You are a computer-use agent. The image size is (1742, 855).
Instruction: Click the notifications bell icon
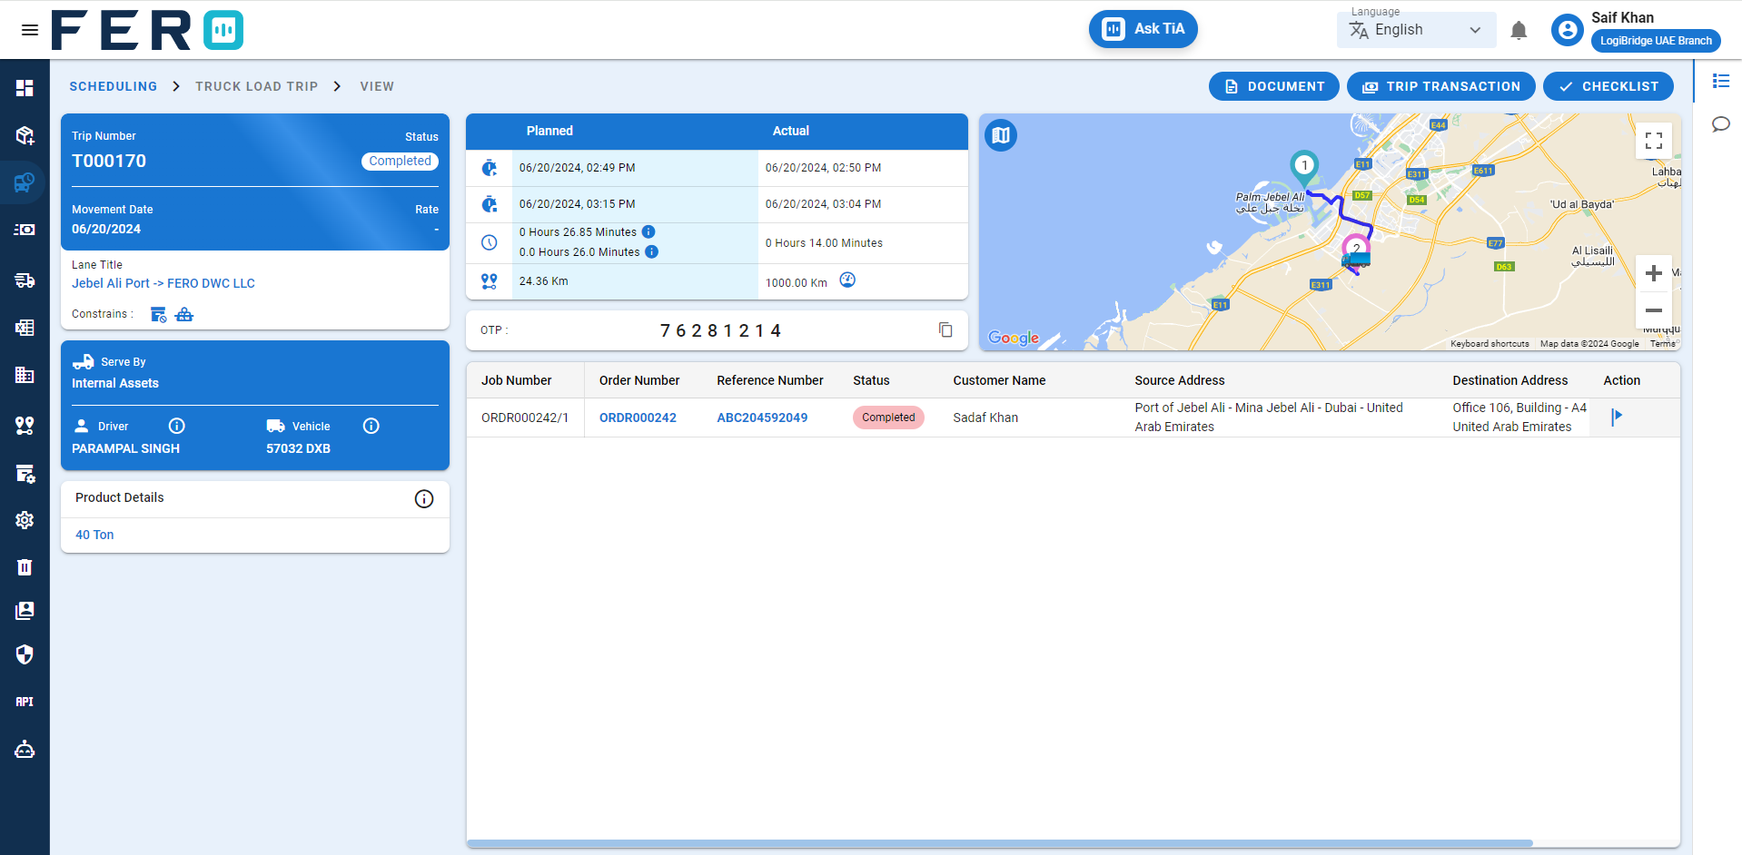point(1518,31)
